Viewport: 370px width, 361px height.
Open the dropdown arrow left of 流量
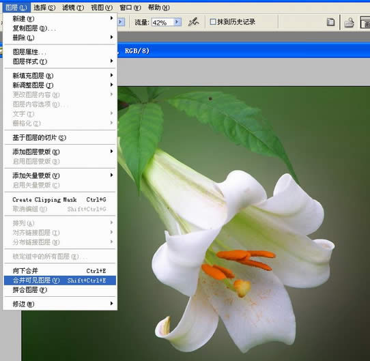coord(121,22)
